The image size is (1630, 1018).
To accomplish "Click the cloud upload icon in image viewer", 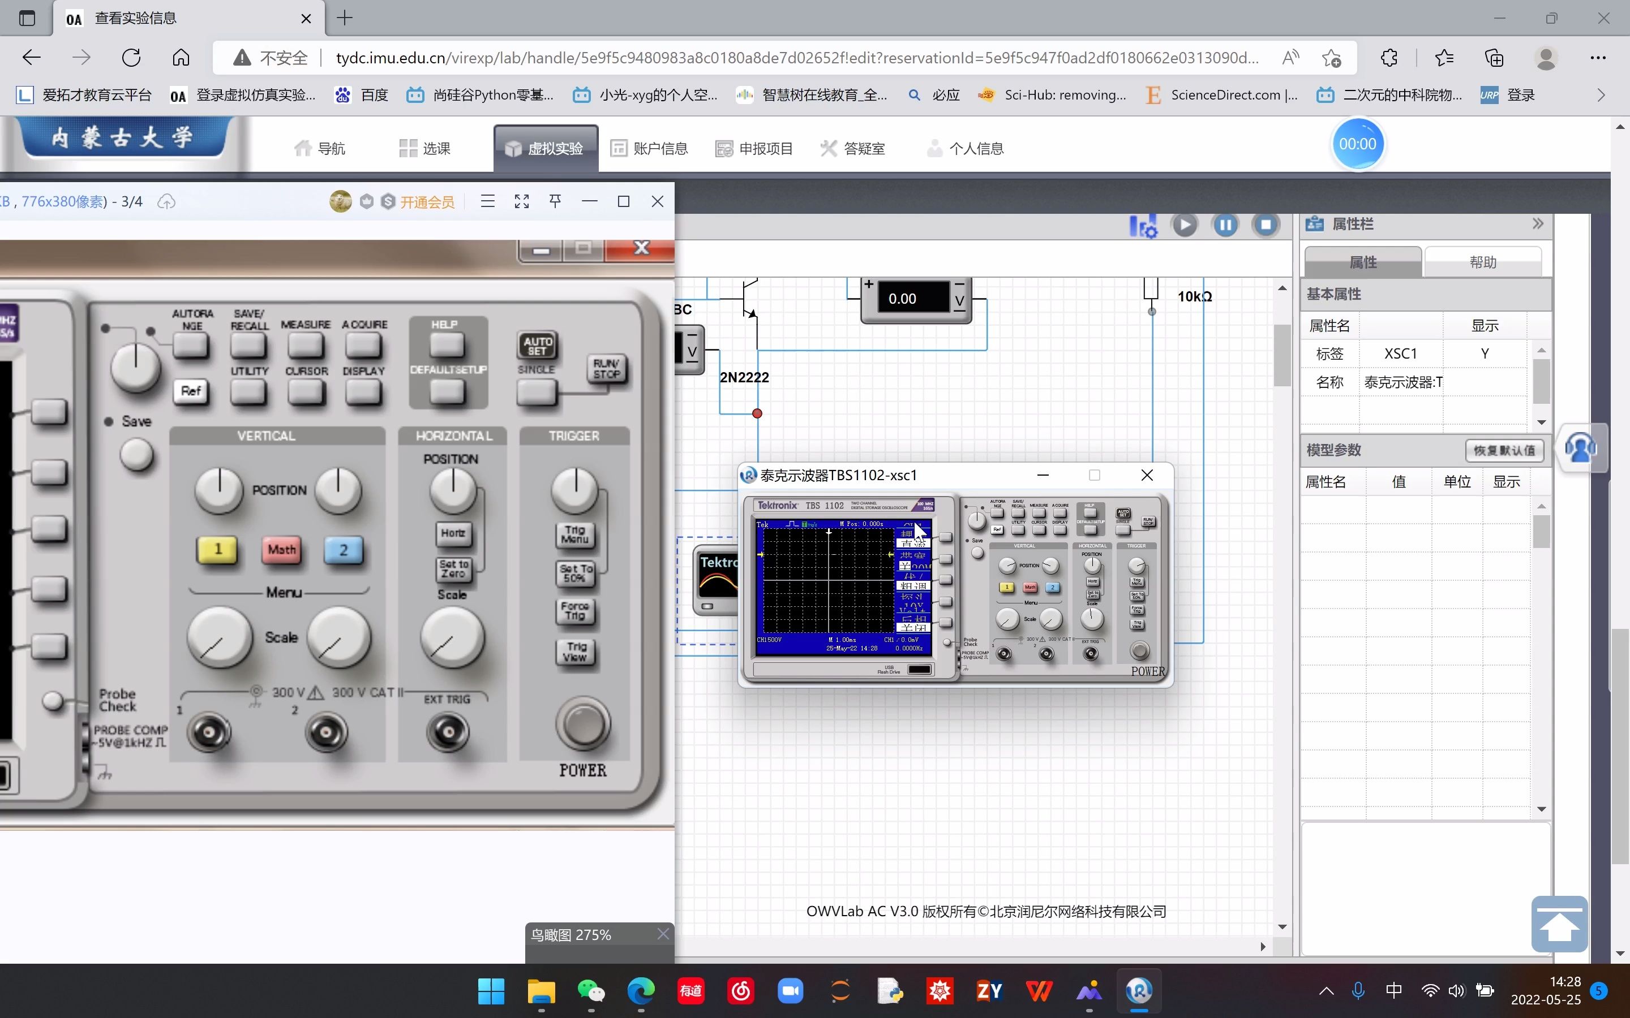I will click(x=166, y=201).
